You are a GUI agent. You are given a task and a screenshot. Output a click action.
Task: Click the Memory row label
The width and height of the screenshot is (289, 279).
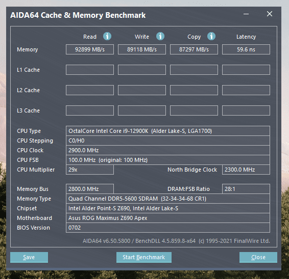coord(27,49)
